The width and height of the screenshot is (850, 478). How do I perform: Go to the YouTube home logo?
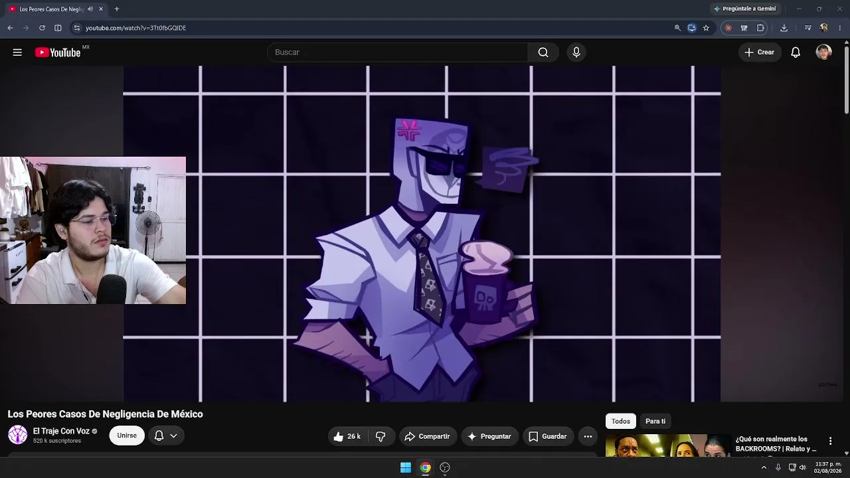point(58,52)
